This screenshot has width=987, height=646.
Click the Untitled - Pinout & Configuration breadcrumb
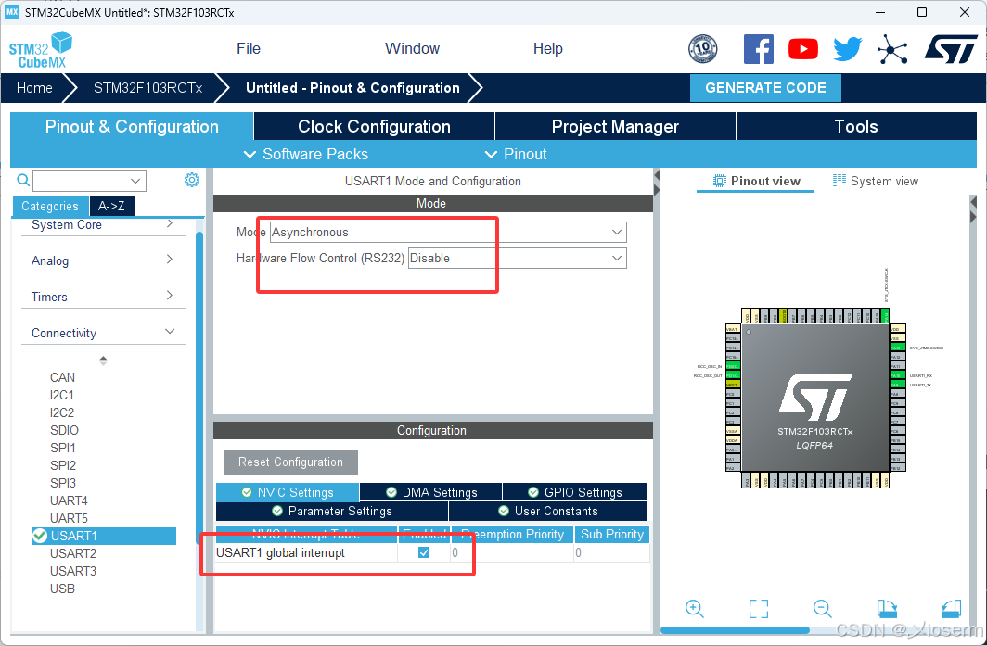(352, 88)
